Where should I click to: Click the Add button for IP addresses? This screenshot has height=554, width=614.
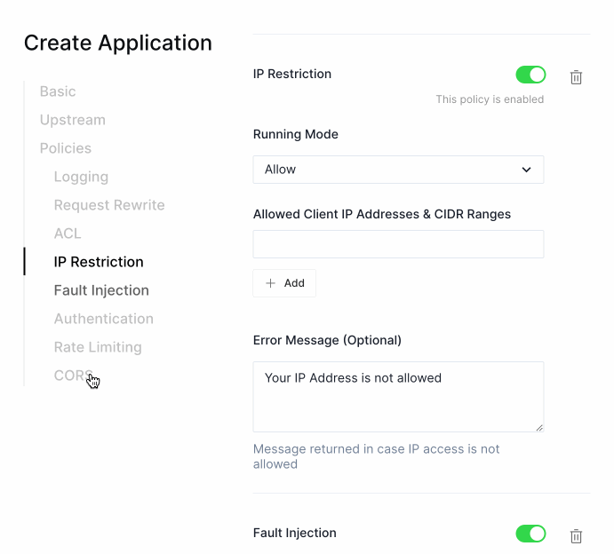284,283
